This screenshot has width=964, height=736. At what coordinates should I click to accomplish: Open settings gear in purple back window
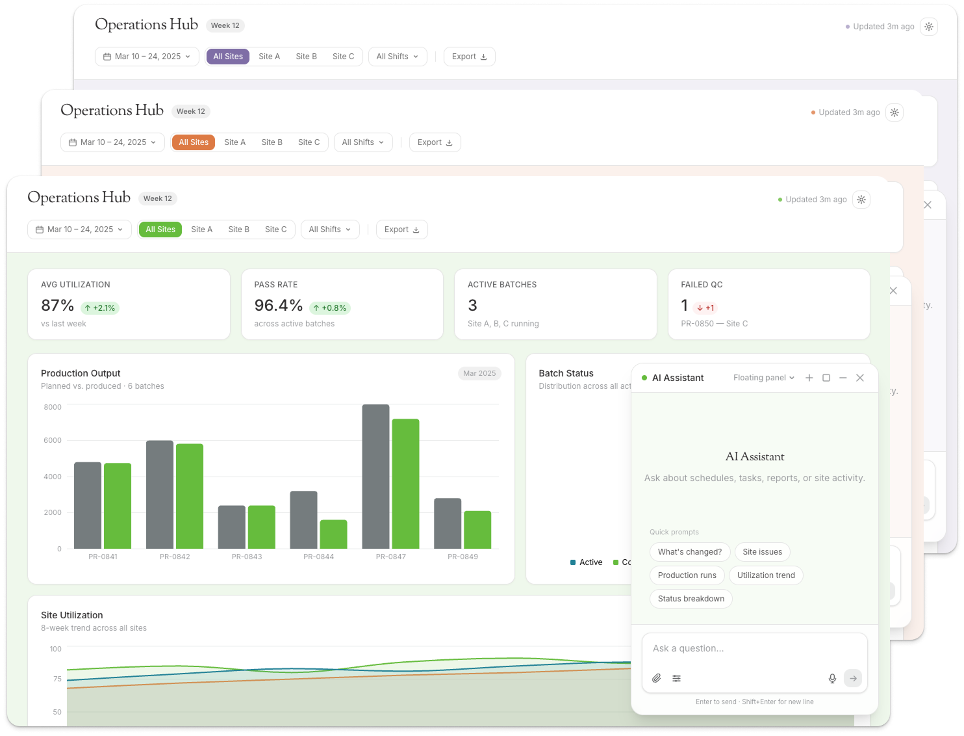929,27
